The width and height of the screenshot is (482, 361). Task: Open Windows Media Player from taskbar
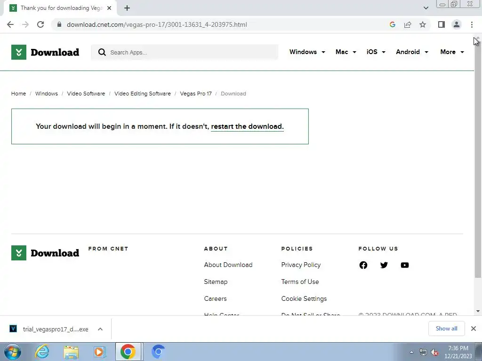click(99, 352)
